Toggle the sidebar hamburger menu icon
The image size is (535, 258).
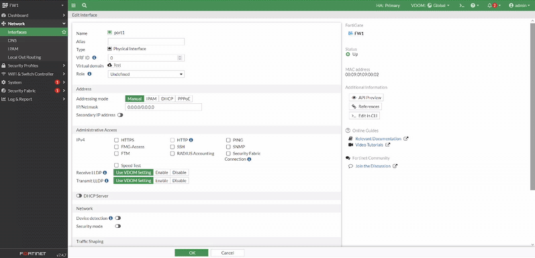74,5
